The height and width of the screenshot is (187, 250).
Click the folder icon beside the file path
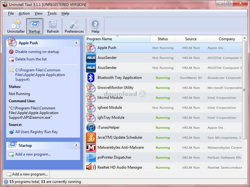coord(11,70)
